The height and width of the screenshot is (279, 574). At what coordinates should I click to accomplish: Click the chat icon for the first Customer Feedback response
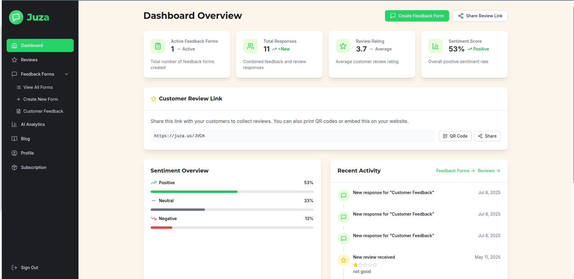click(x=344, y=196)
